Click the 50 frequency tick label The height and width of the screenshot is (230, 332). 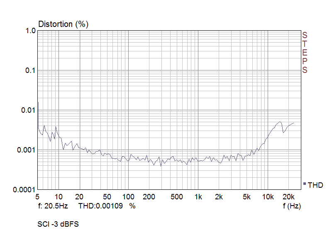click(x=107, y=197)
